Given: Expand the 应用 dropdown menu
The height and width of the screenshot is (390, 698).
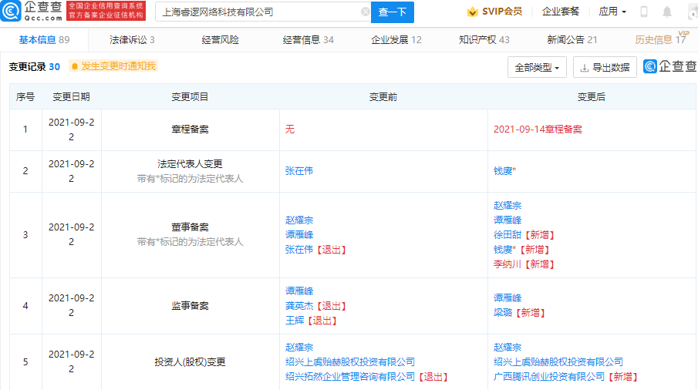Looking at the screenshot, I should pos(612,12).
